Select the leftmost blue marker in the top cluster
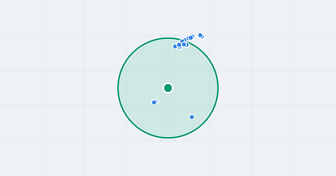Image resolution: width=336 pixels, height=176 pixels. 175,46
